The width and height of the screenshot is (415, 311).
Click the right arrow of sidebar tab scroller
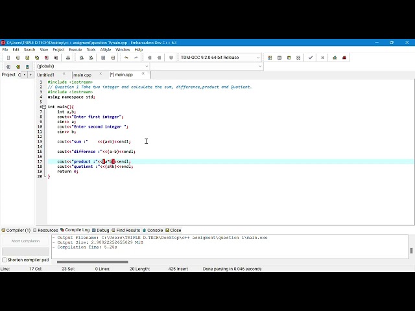pos(30,75)
